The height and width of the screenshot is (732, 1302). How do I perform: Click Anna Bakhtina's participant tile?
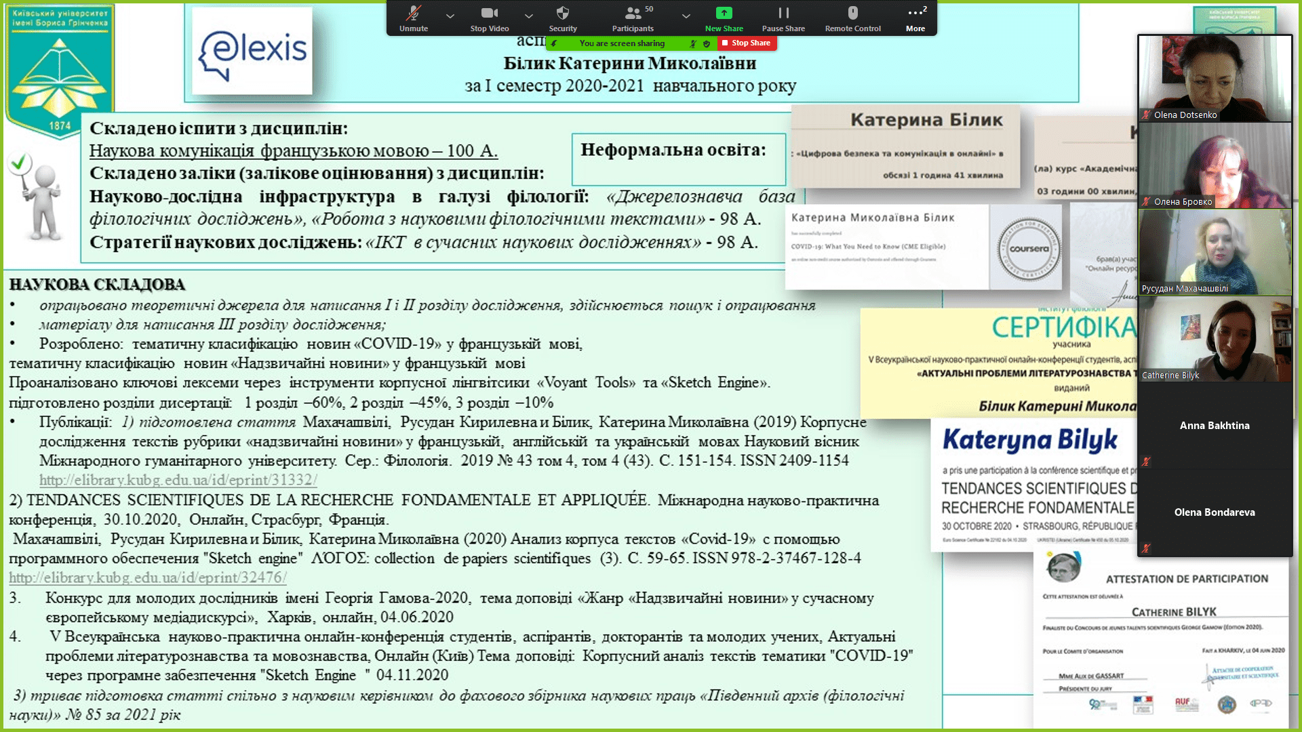1214,426
